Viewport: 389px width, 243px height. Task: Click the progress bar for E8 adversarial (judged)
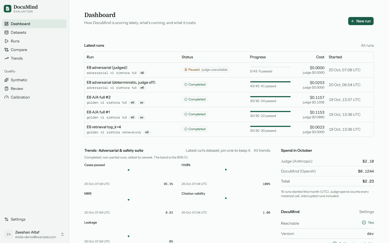(x=270, y=67)
